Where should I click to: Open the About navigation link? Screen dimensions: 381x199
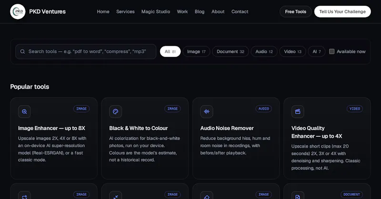218,11
